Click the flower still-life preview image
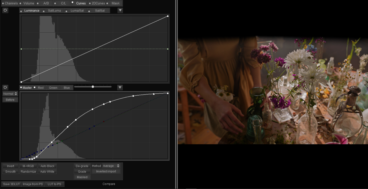368x189 pixels. point(273,90)
